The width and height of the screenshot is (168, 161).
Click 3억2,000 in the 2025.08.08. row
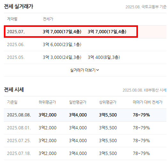(48, 115)
